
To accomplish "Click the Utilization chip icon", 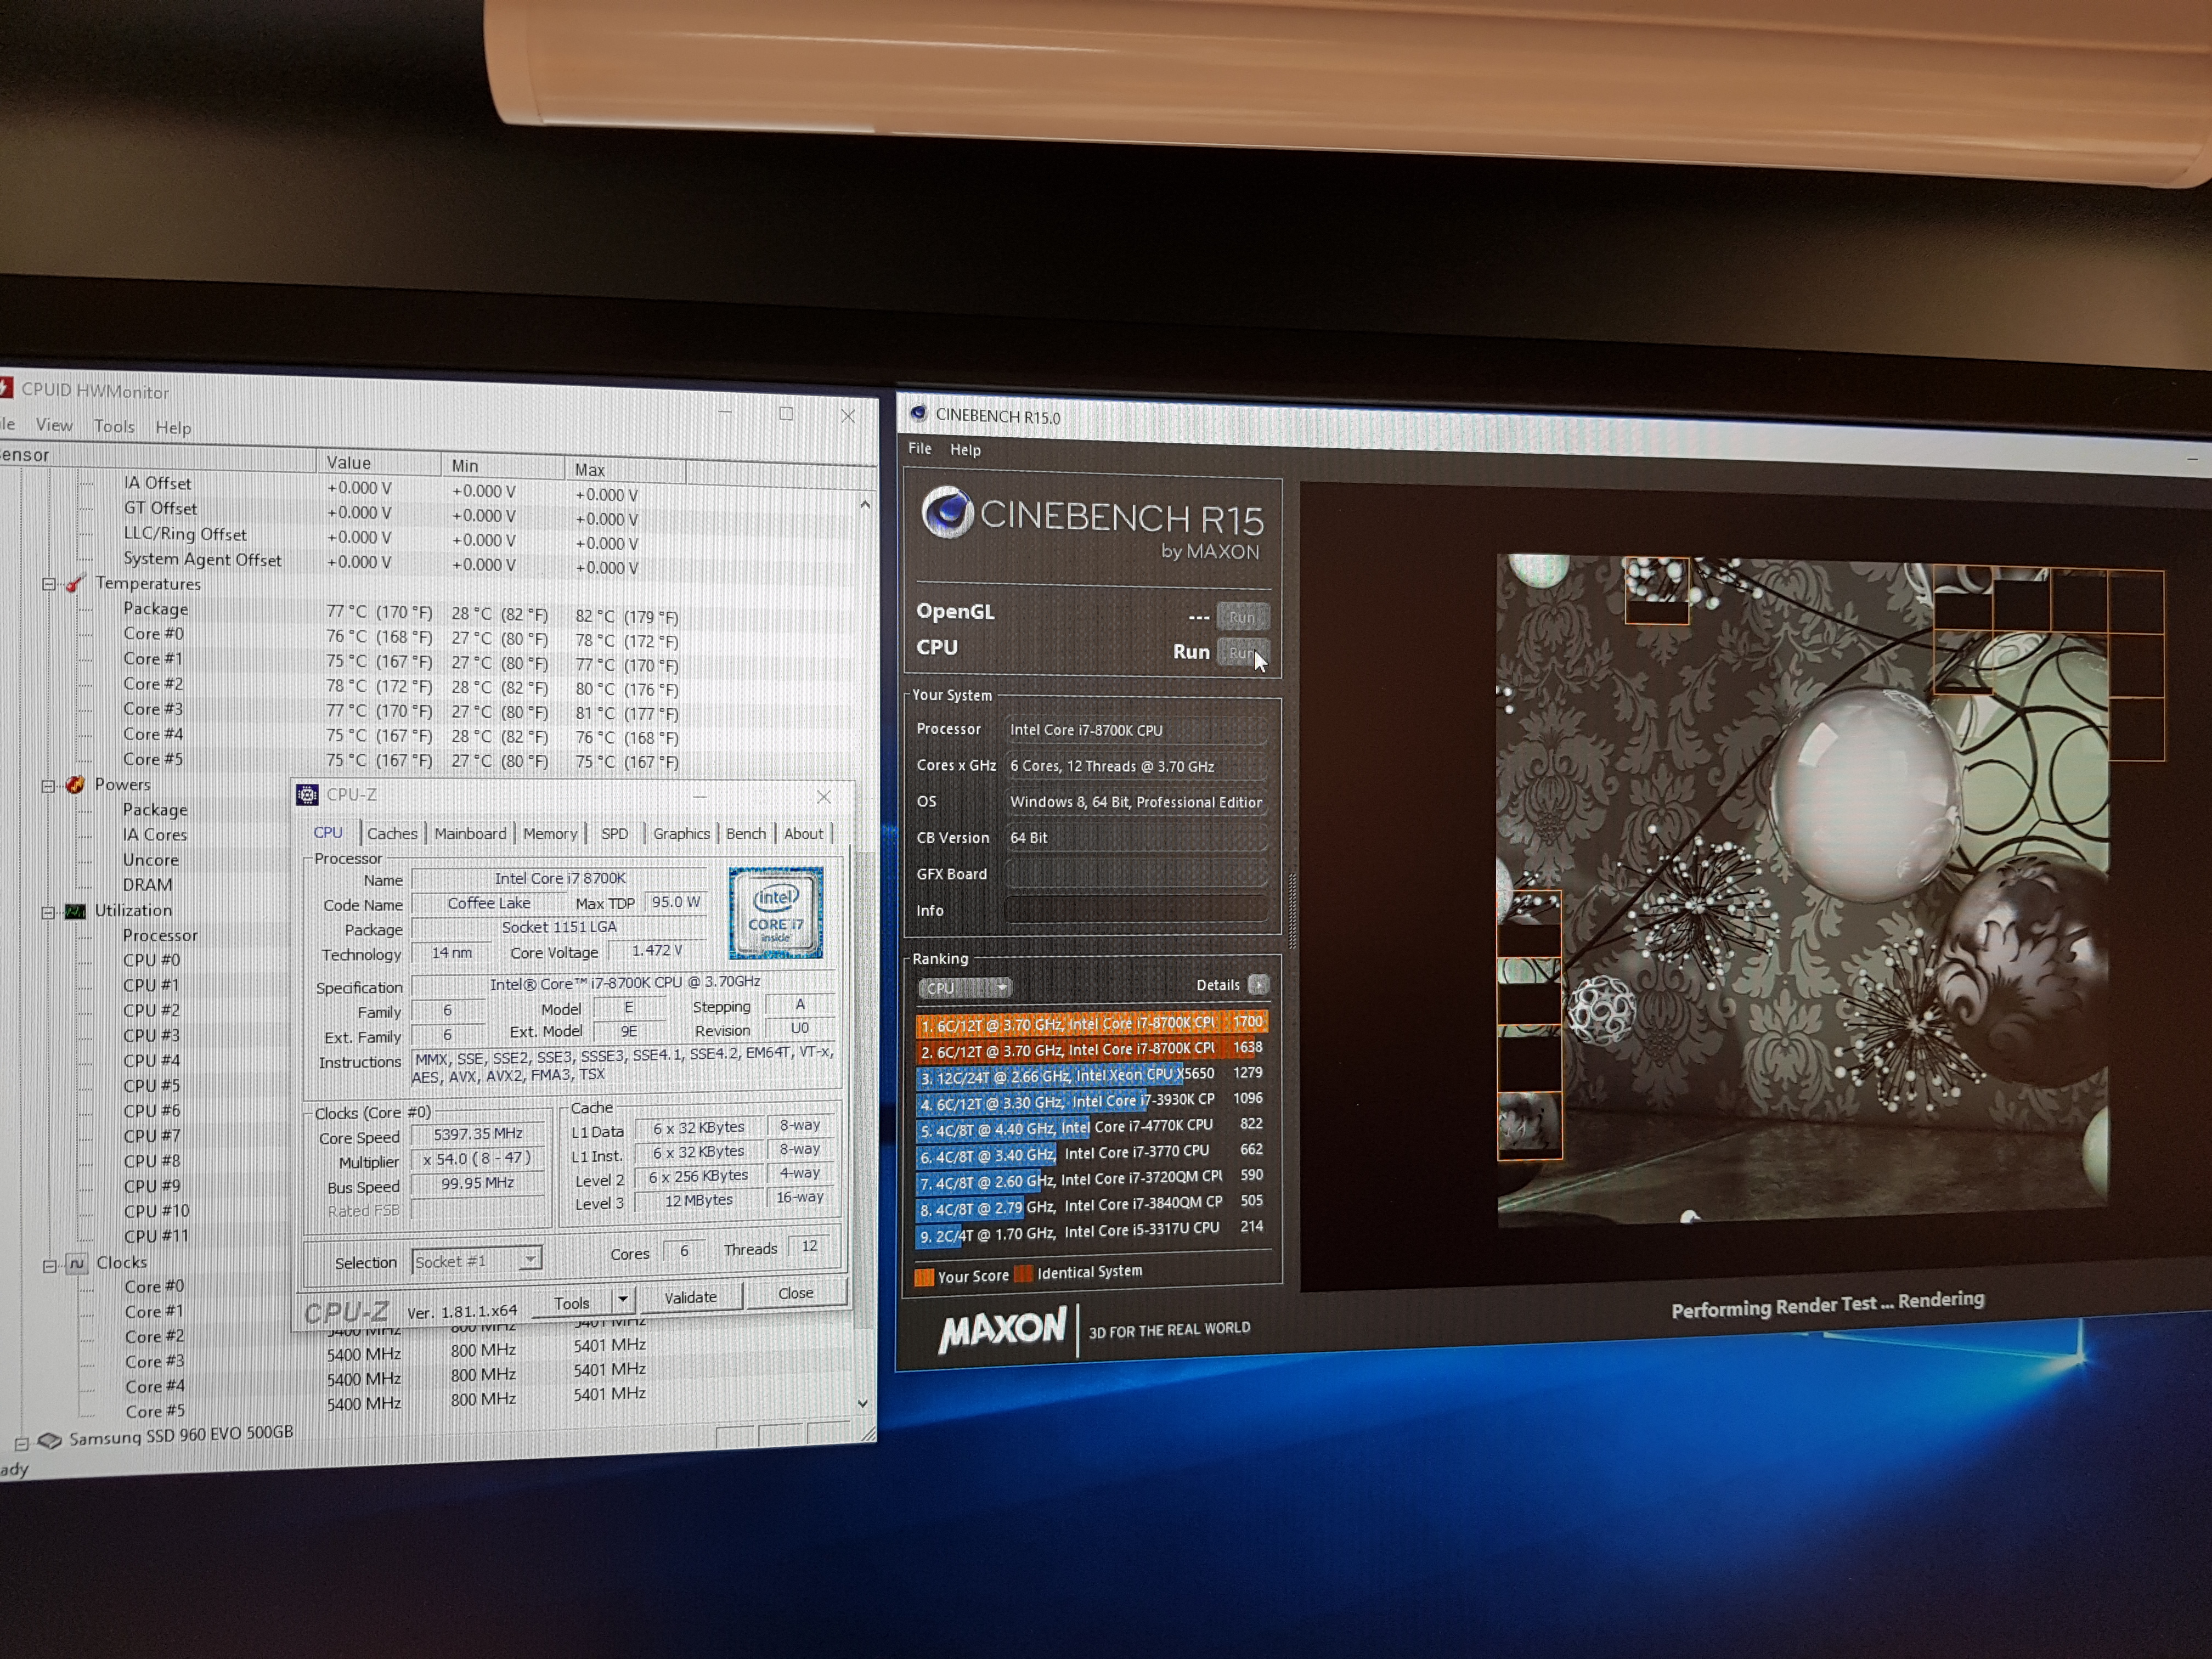I will [75, 911].
